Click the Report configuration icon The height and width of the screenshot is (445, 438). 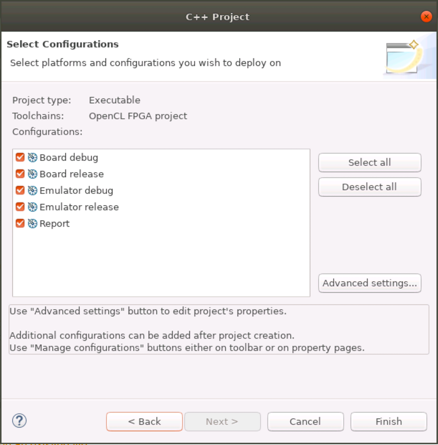[32, 223]
